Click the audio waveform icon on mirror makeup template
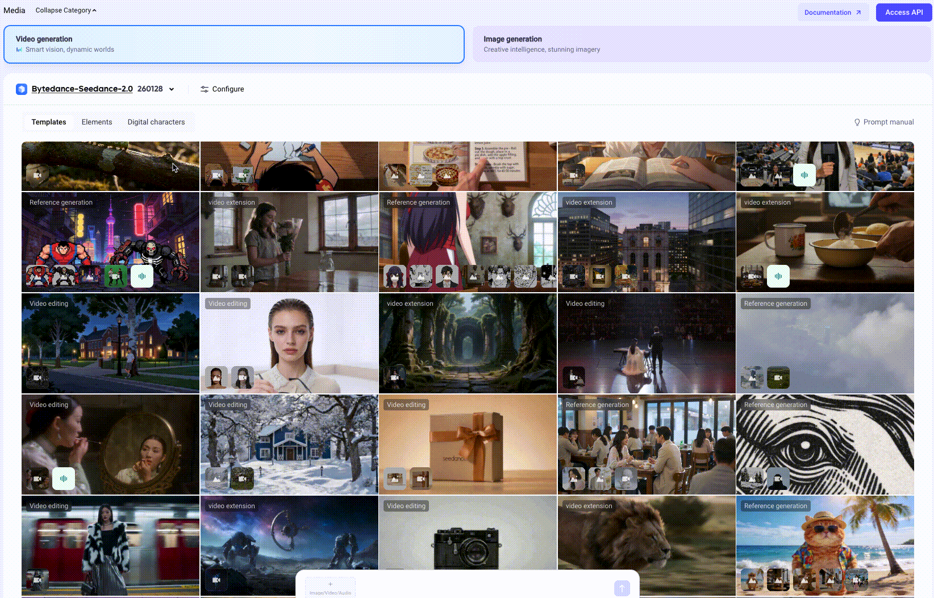Viewport: 934px width, 598px height. pyautogui.click(x=64, y=479)
